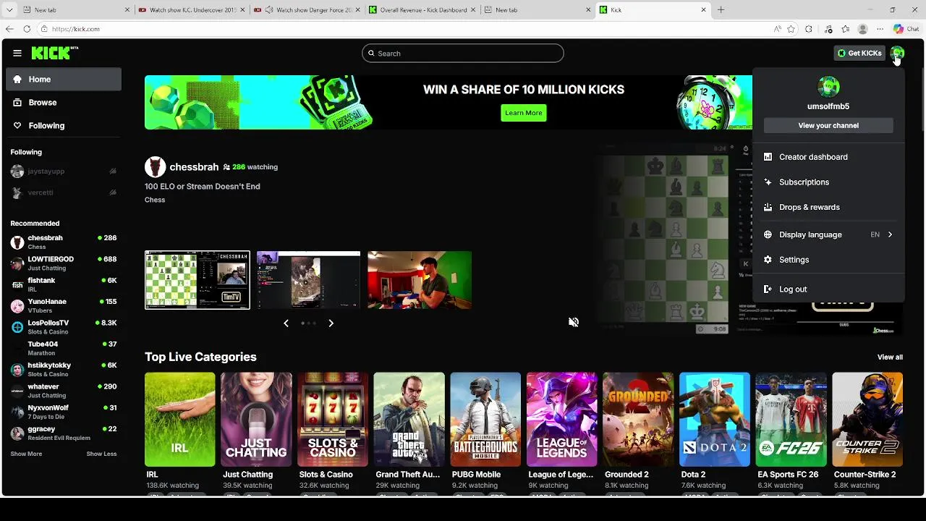Switch to Watch show Danger Force tab
Viewport: 926px width, 521px height.
tap(306, 10)
